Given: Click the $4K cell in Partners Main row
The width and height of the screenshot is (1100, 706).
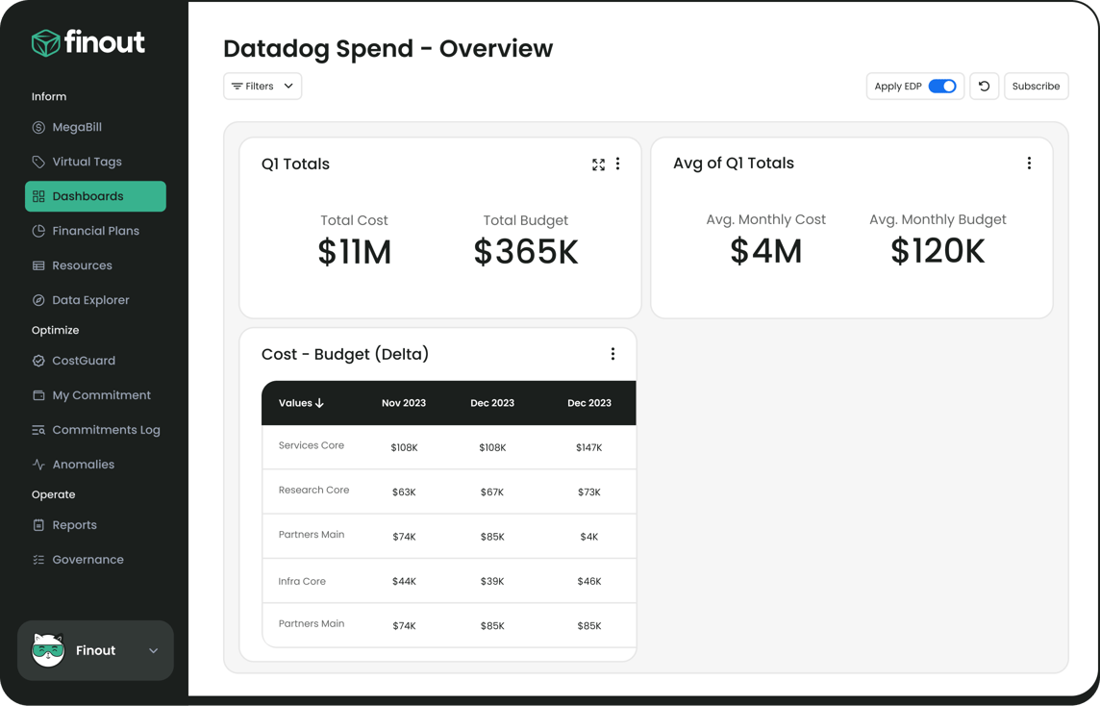Looking at the screenshot, I should (x=589, y=537).
